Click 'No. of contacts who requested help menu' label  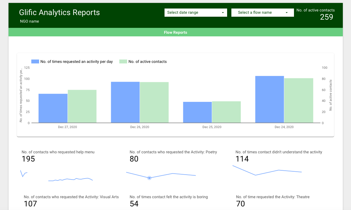point(58,152)
